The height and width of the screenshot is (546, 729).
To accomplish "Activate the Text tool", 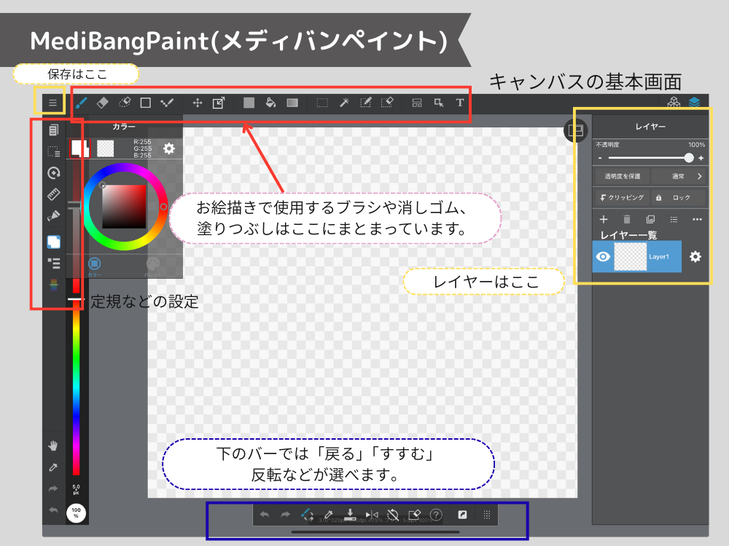I will (460, 103).
